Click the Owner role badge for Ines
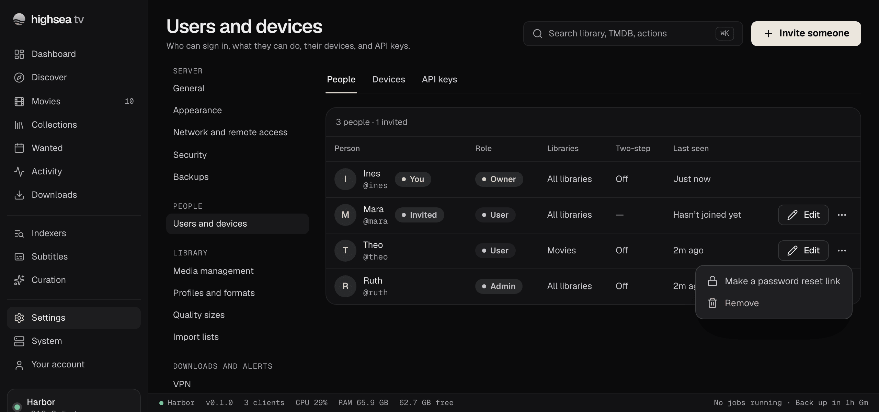879x412 pixels. coord(499,179)
